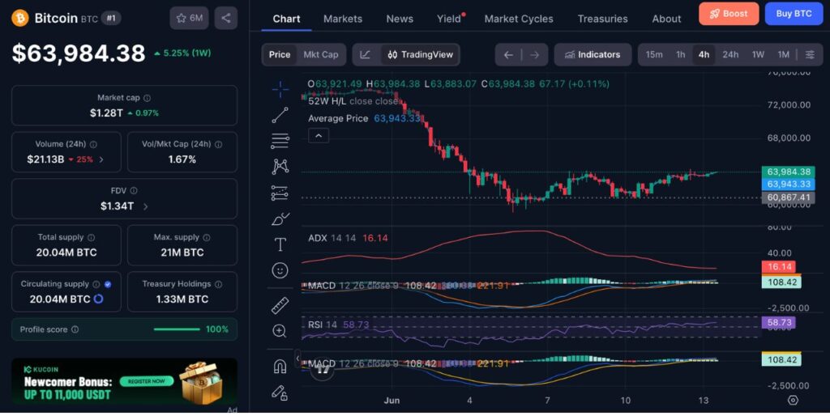This screenshot has height=416, width=830.
Task: Expand Volume (24h) details arrow
Action: point(101,159)
